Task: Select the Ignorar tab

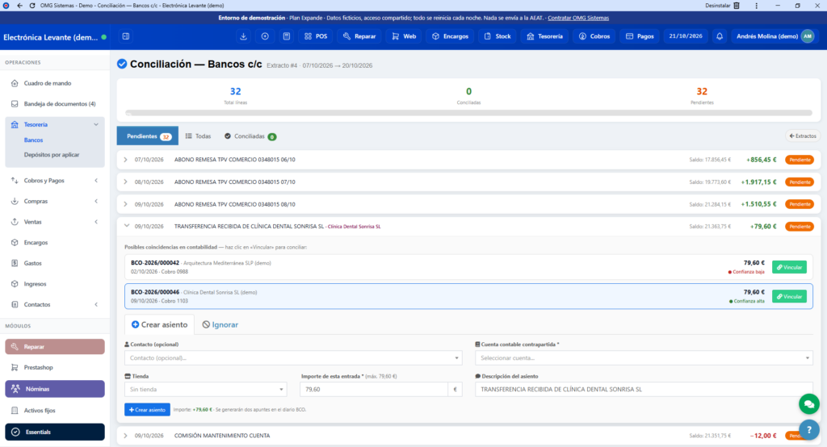Action: coord(220,324)
